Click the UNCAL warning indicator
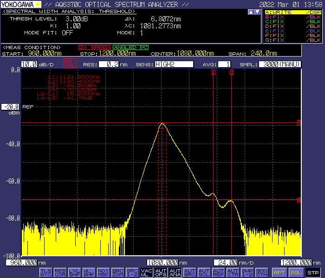Viewport: 325px width, 278px height. tap(70, 63)
